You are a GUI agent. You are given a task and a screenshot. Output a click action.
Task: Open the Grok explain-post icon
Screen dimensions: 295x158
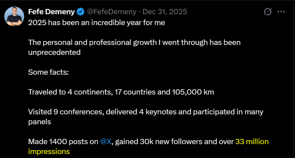tap(268, 12)
